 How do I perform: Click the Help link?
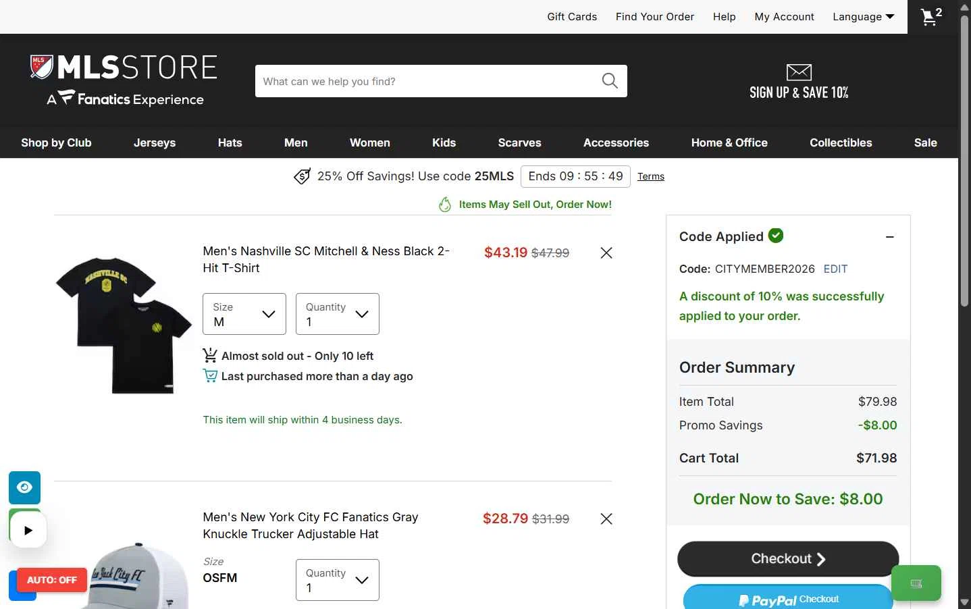pyautogui.click(x=725, y=17)
